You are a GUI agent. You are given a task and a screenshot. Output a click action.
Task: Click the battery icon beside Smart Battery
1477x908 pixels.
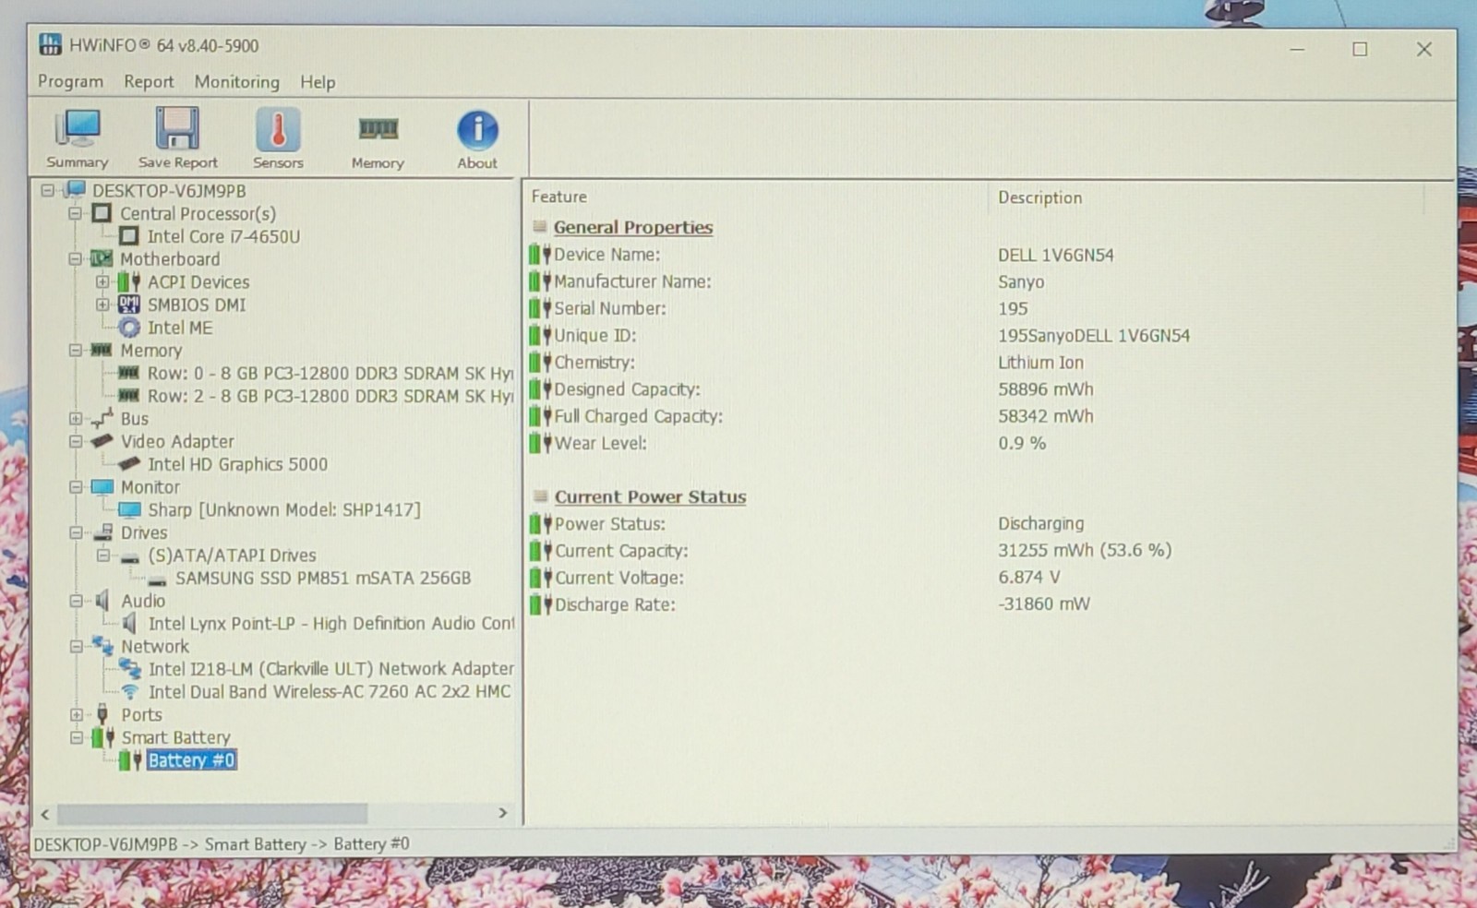(103, 737)
